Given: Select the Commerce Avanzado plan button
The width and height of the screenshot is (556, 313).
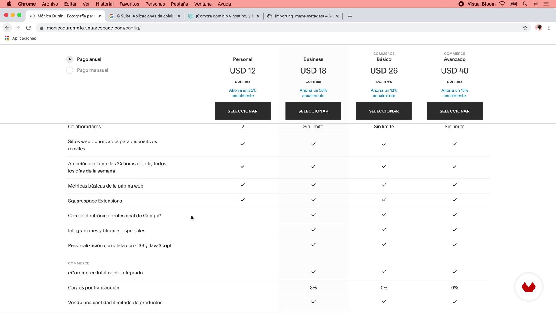Looking at the screenshot, I should click(455, 111).
